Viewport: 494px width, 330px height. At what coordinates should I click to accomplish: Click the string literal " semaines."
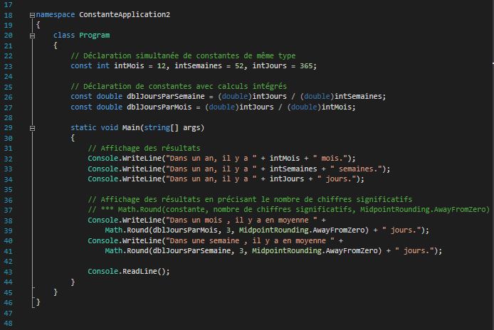(x=356, y=169)
